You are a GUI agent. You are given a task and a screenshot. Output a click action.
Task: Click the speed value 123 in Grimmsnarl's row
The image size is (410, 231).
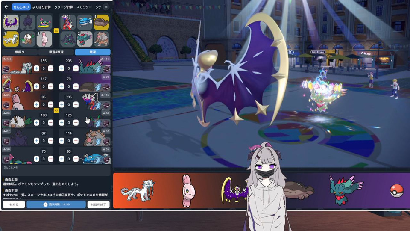(x=68, y=115)
